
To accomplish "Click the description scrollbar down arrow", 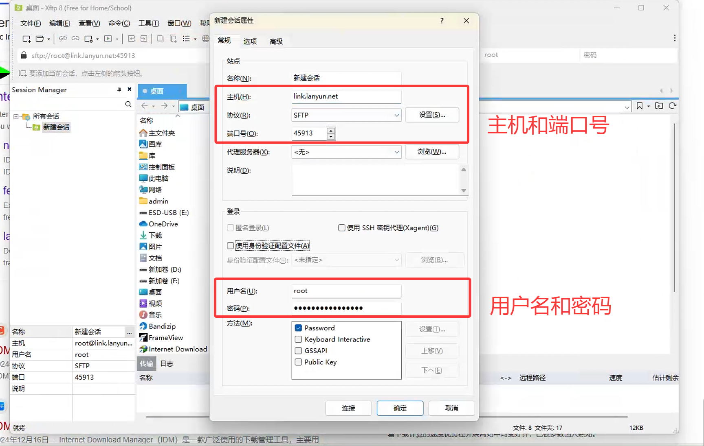I will click(464, 190).
